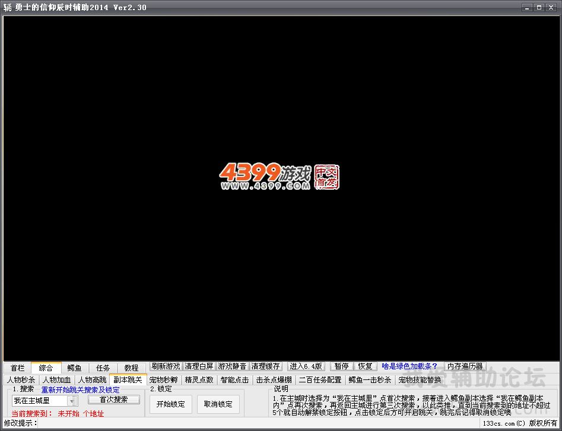Click the 4399游戏 logo in the game area
The height and width of the screenshot is (431, 562).
click(x=280, y=176)
